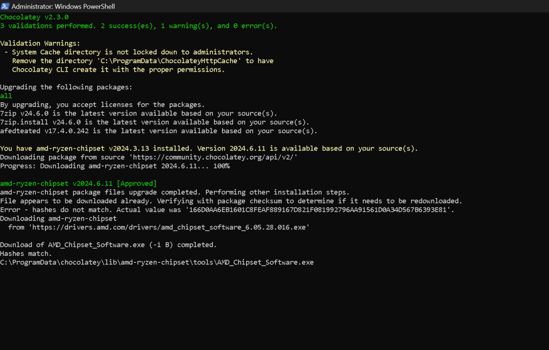
Task: Click the 'Hashes match.' line
Action: [26, 253]
